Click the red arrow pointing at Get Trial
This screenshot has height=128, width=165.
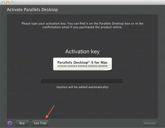pos(50,112)
